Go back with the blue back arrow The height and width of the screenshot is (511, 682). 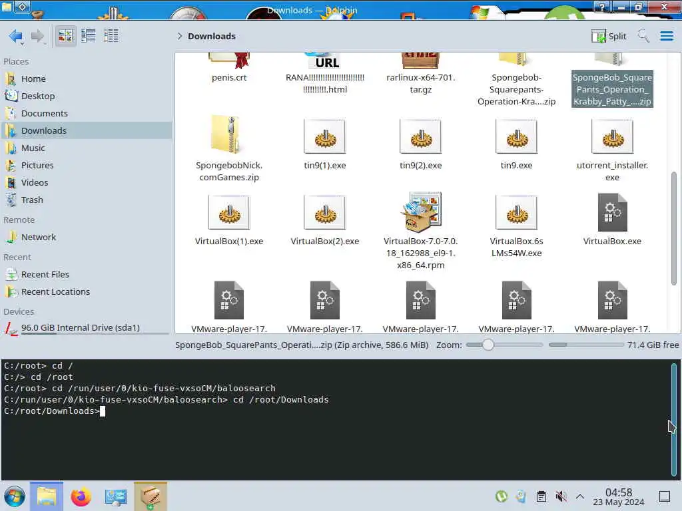click(16, 36)
